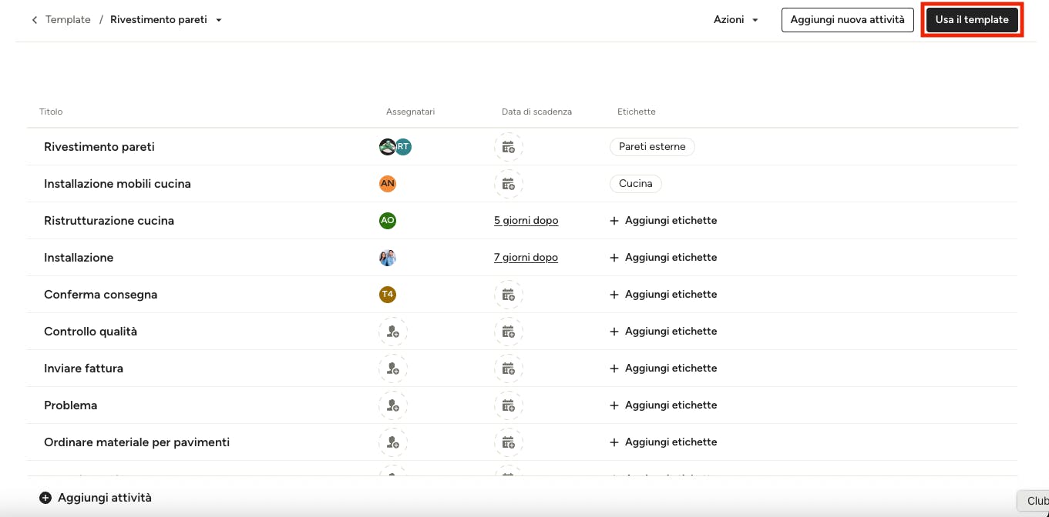This screenshot has width=1049, height=517.
Task: Click the 5 giorni dopo due date
Action: coord(526,221)
